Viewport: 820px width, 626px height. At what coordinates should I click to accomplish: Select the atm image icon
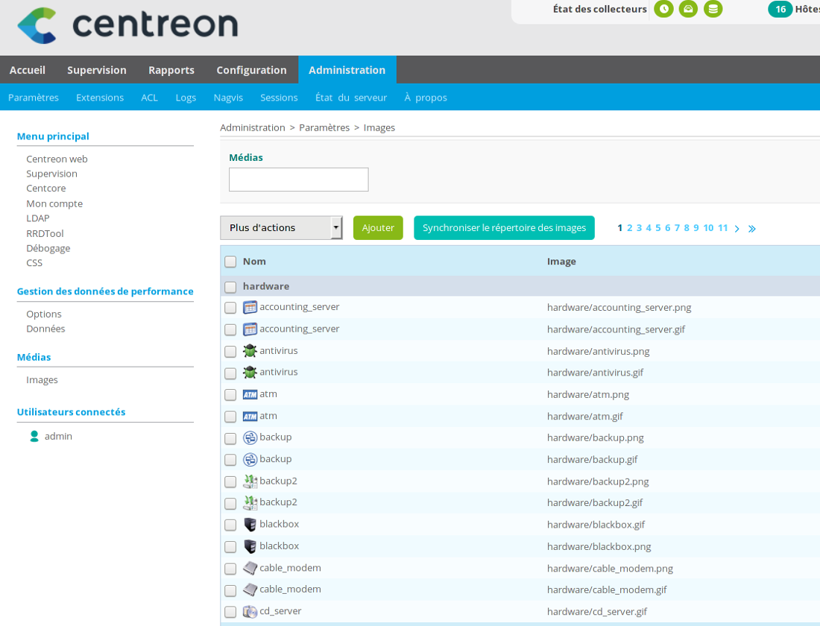click(250, 394)
